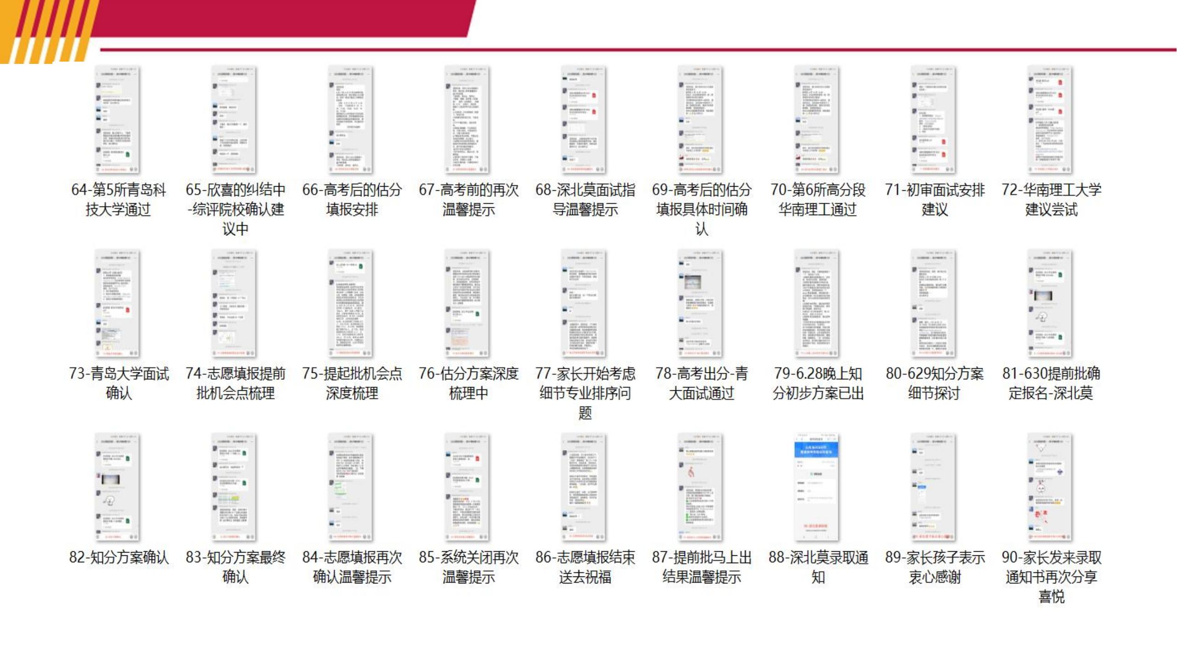
Task: Open thumbnail 66-高考后的估分填报安排
Action: click(351, 120)
